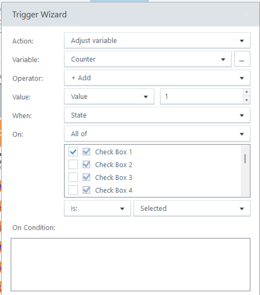This screenshot has width=260, height=295.
Task: Tick the Check Box 2 selection
Action: 73,165
